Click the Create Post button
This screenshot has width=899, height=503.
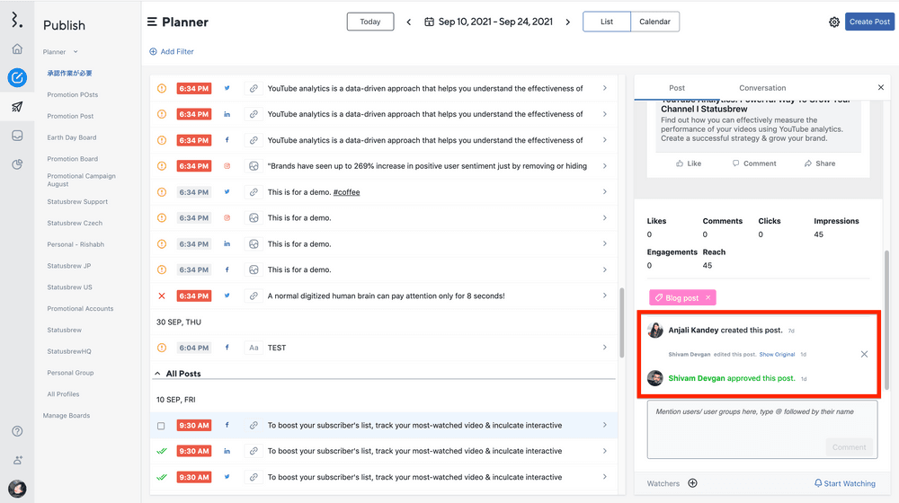869,22
